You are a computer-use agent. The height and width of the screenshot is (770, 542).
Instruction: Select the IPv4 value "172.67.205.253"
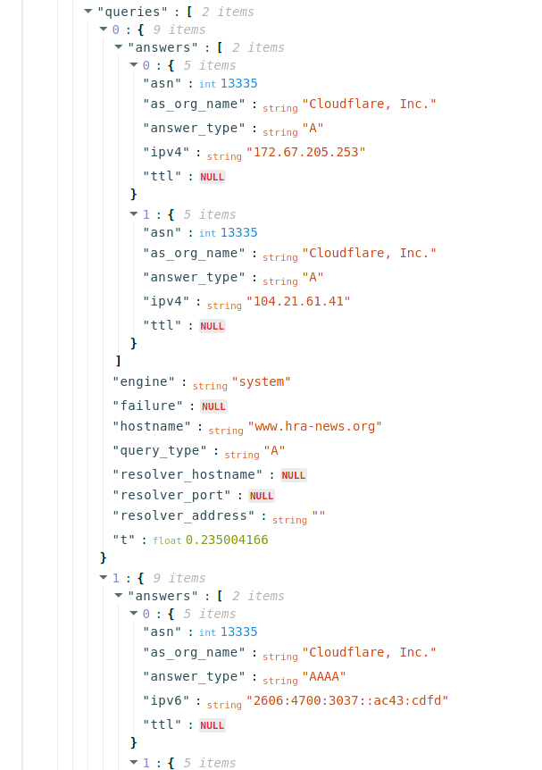tap(306, 152)
